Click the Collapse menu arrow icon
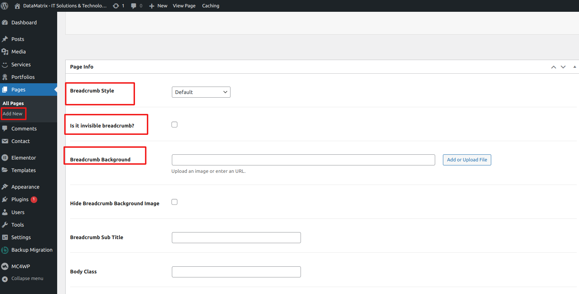Screen dimensions: 579x294 (x=5, y=279)
